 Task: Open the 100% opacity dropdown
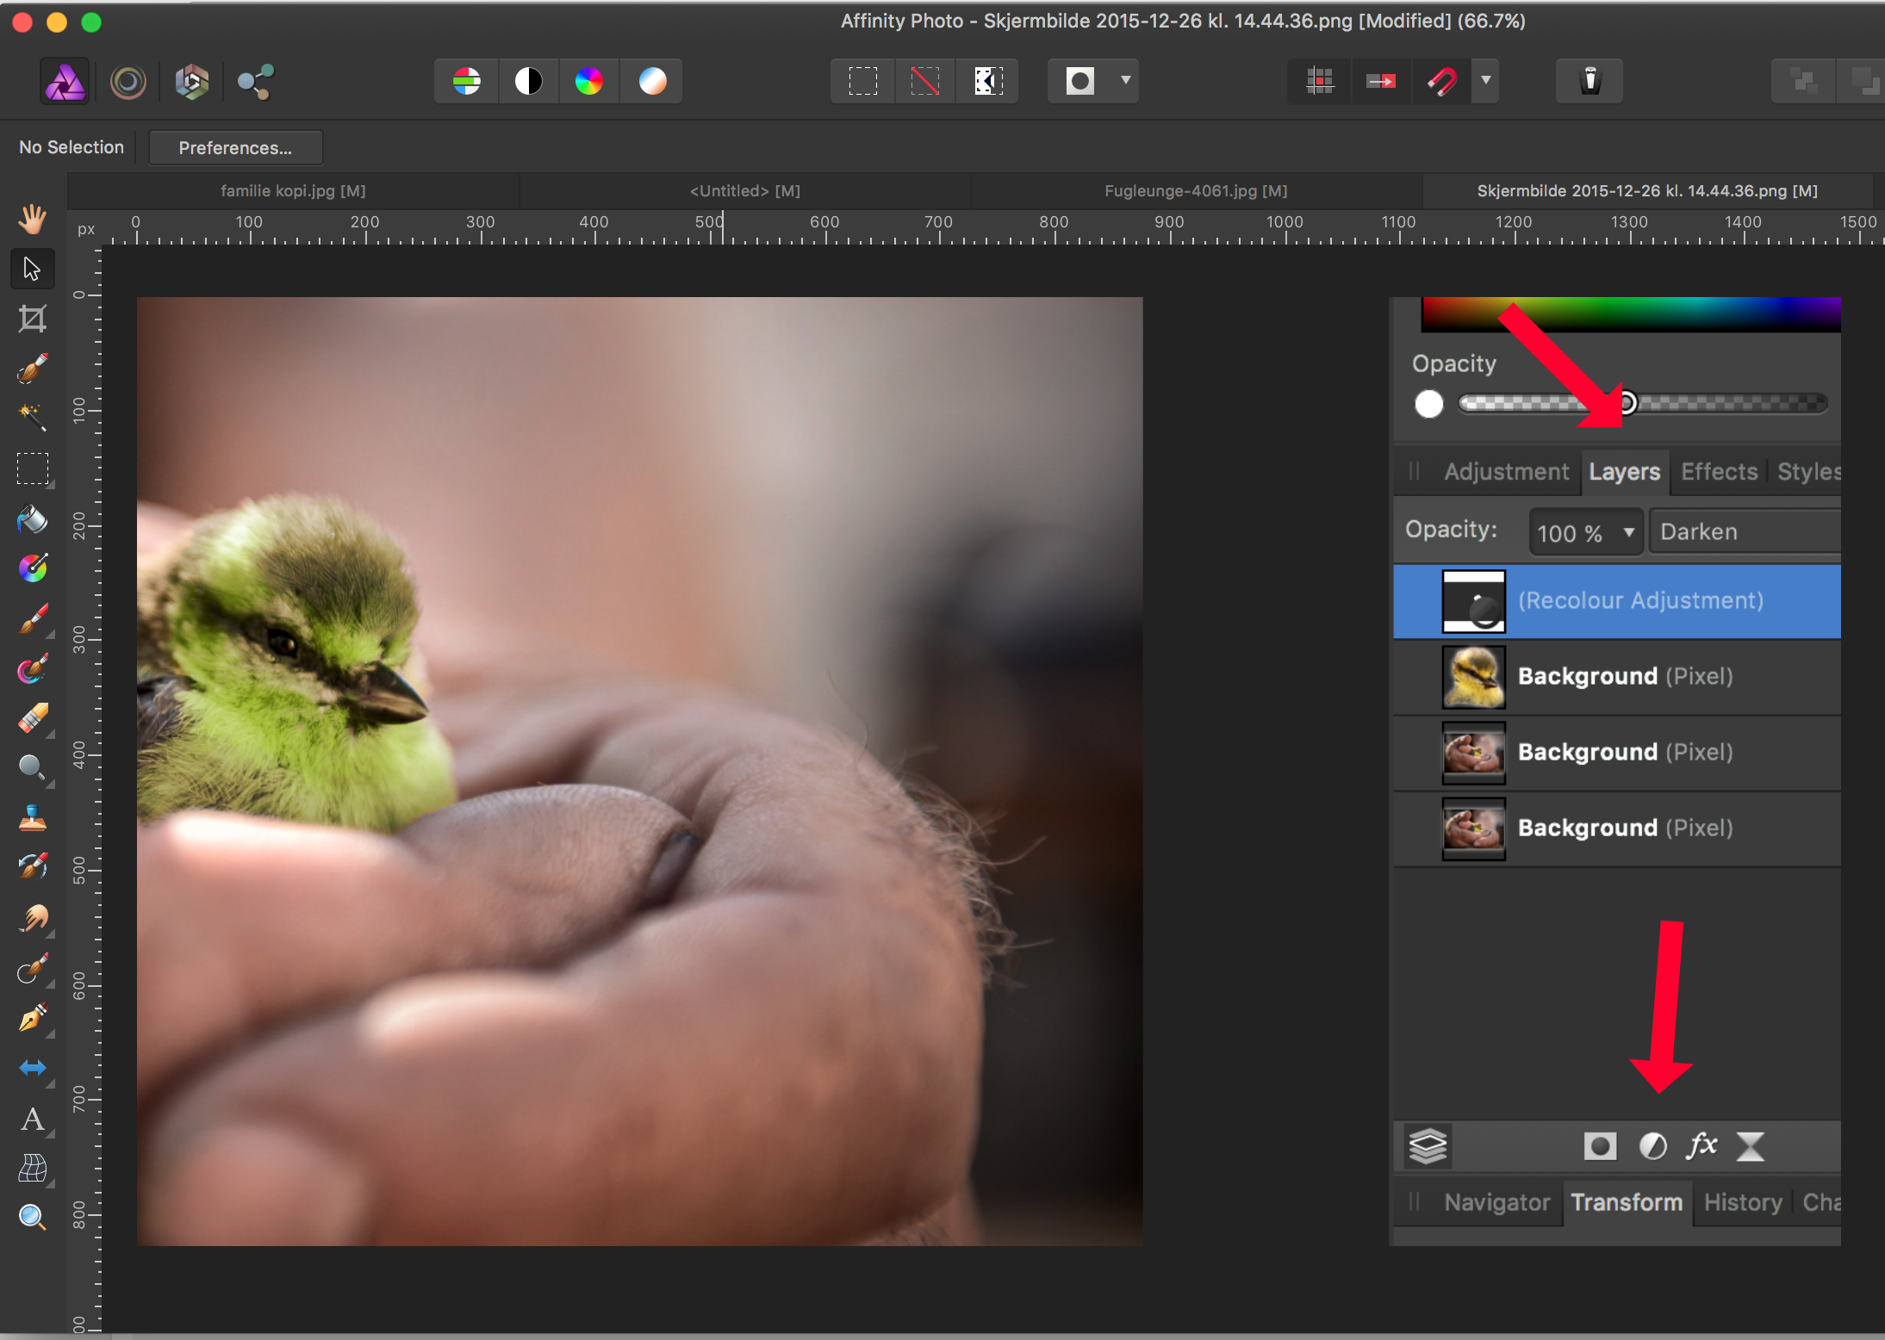pos(1585,531)
